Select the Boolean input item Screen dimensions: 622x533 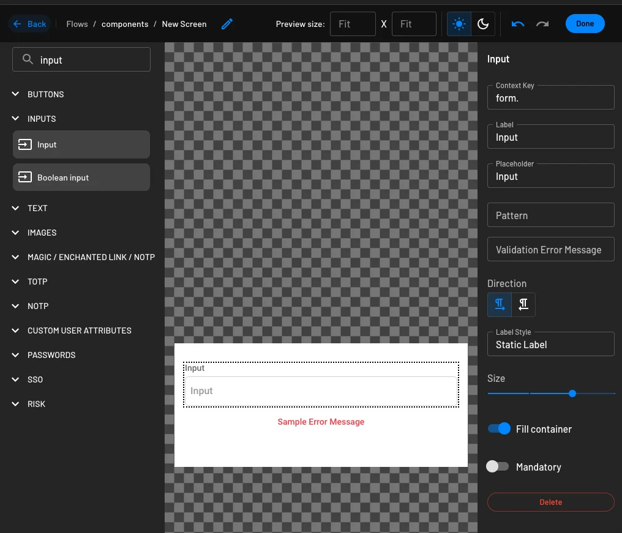81,177
